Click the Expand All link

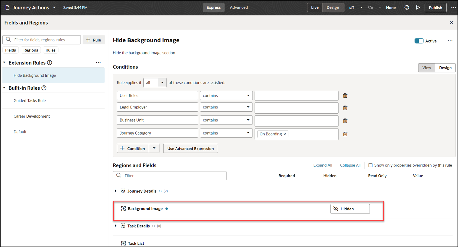pyautogui.click(x=323, y=165)
